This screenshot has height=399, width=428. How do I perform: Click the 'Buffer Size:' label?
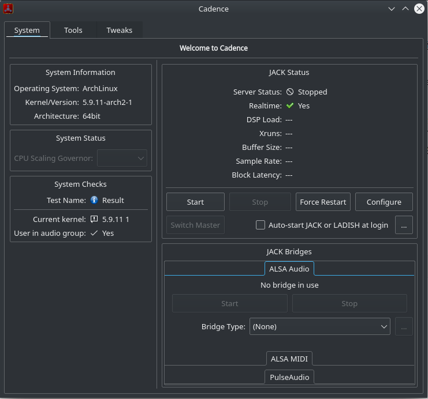(x=262, y=147)
